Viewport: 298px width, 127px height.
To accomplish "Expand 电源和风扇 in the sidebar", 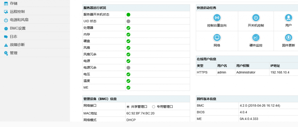I will [19, 20].
